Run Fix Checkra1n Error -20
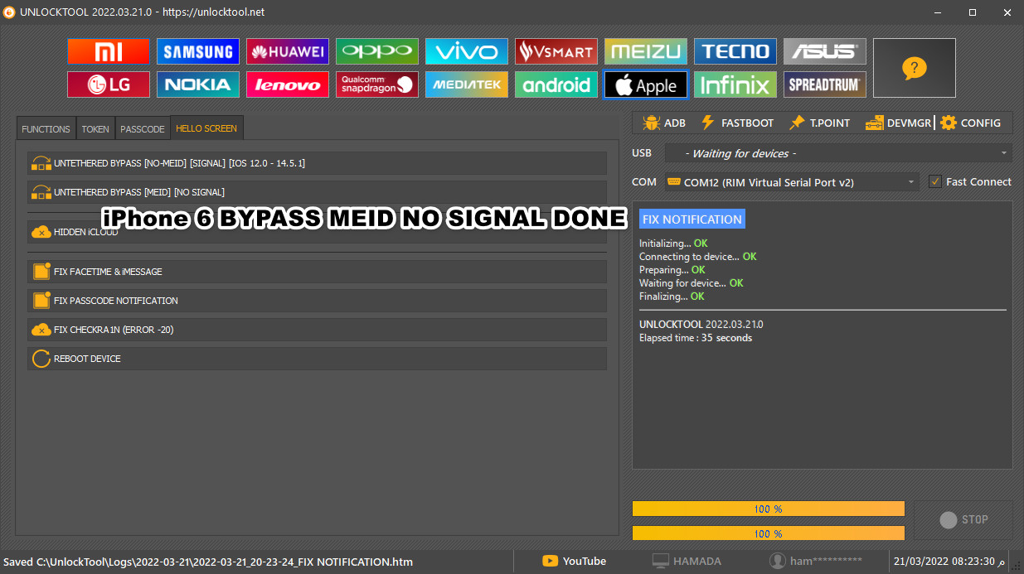The height and width of the screenshot is (574, 1024). (x=317, y=330)
